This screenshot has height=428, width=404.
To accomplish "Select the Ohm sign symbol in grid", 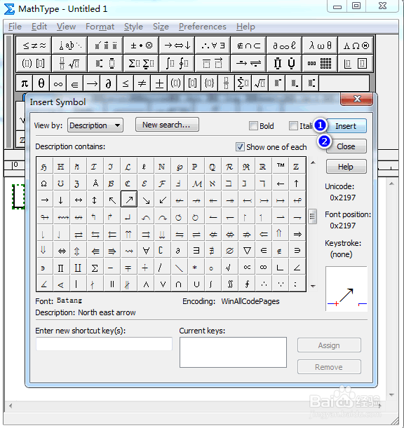I will (x=44, y=184).
